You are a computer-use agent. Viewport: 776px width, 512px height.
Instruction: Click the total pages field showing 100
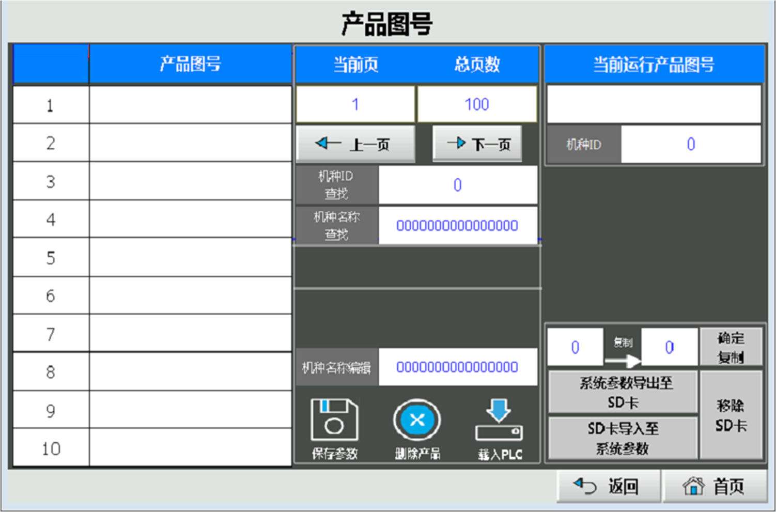tap(477, 104)
